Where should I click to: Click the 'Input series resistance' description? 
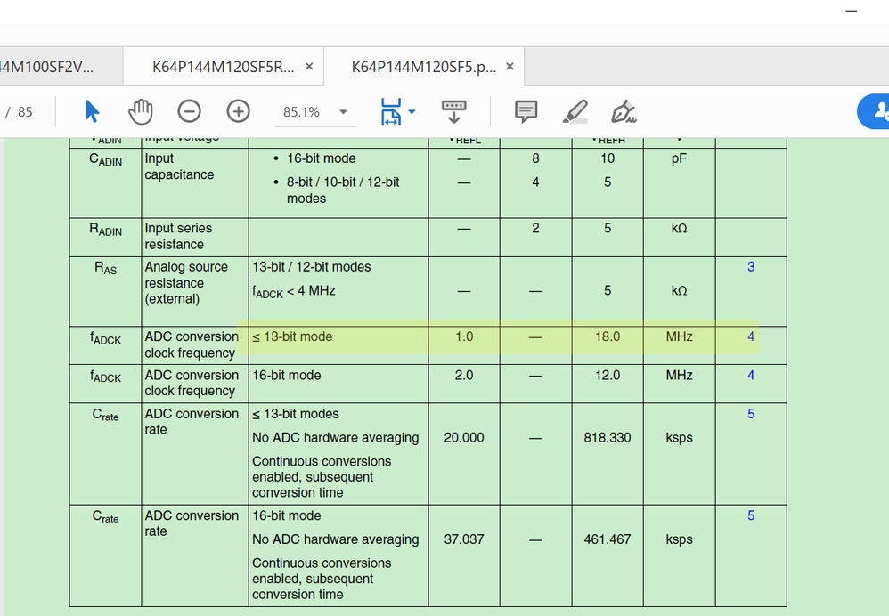pyautogui.click(x=178, y=236)
